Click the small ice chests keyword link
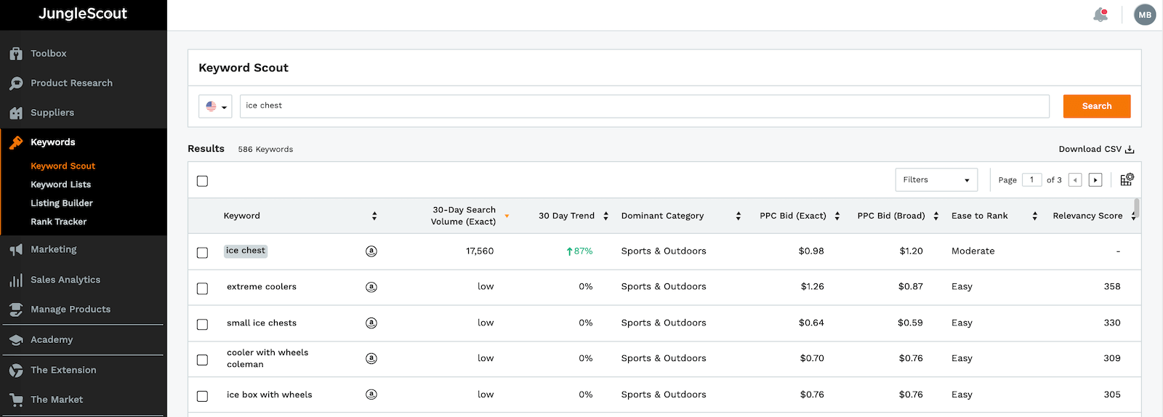The height and width of the screenshot is (417, 1163). 262,323
